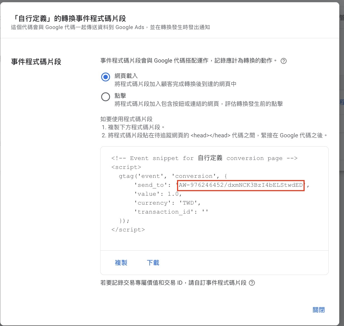The width and height of the screenshot is (344, 326).
Task: Click the 如要使用程式碼片段 text
Action: (x=126, y=119)
